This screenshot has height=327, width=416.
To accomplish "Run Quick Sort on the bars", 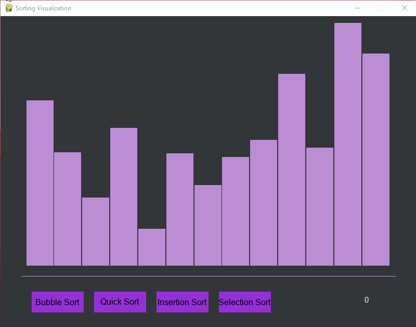I will [x=120, y=302].
